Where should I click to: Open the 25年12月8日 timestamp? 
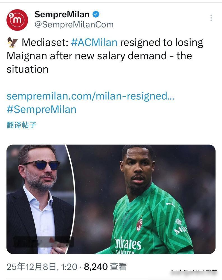coord(41,267)
